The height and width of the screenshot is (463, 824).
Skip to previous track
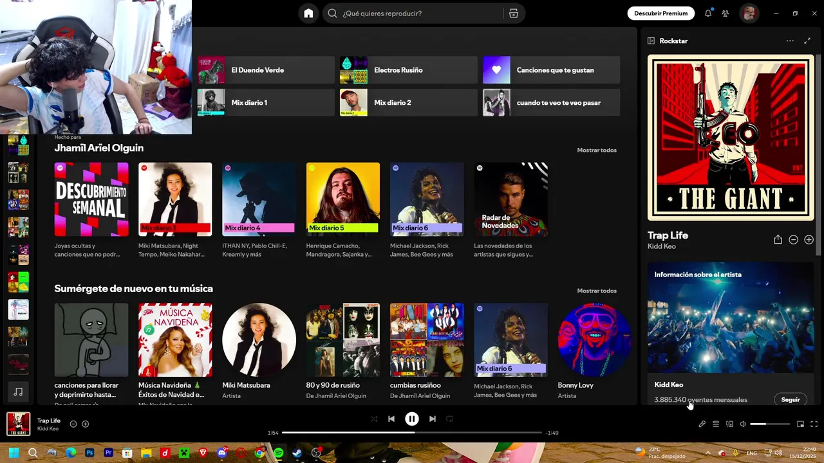[391, 419]
